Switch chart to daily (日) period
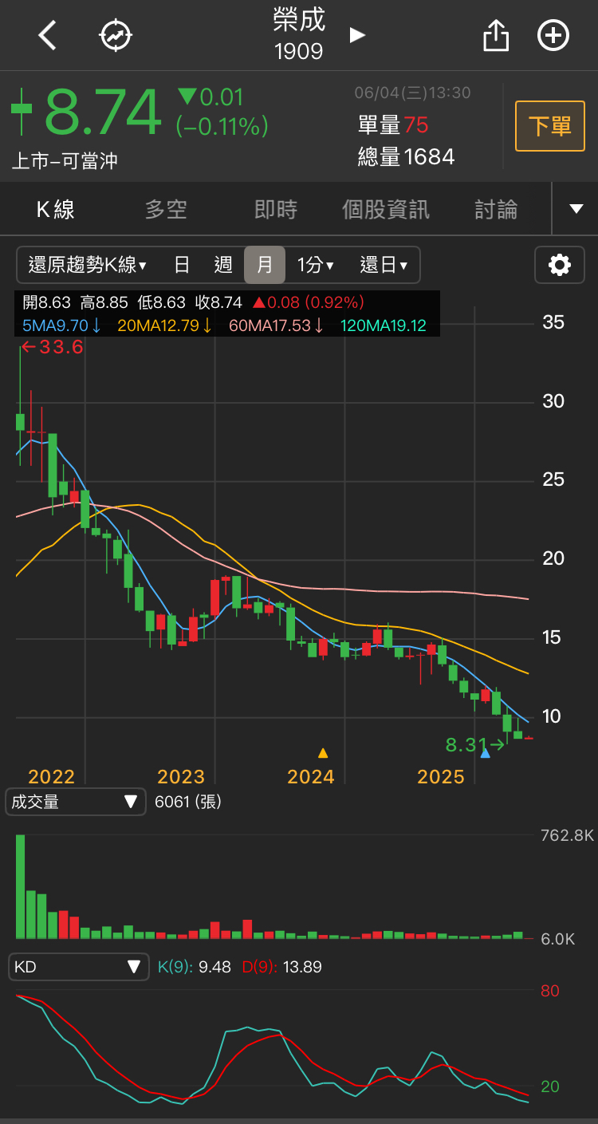Image resolution: width=598 pixels, height=1124 pixels. 182,265
